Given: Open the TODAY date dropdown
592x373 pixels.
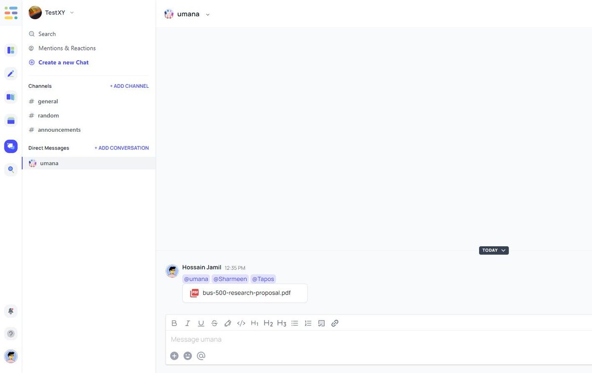Looking at the screenshot, I should coord(493,250).
